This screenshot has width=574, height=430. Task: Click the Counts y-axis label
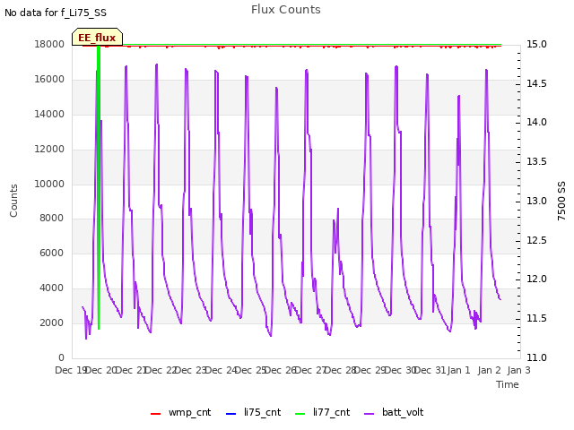click(x=13, y=201)
